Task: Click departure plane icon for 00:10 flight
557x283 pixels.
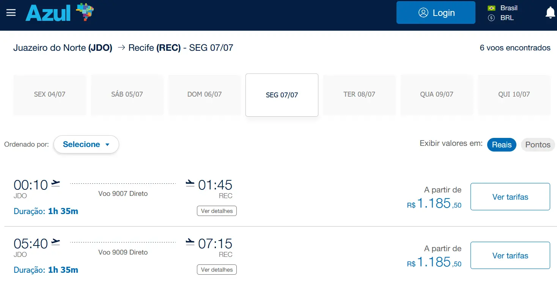Action: click(x=56, y=183)
